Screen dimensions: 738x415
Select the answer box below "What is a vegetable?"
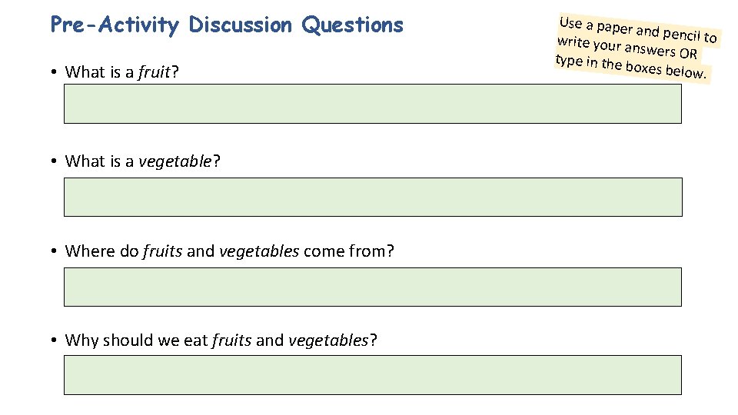point(374,198)
